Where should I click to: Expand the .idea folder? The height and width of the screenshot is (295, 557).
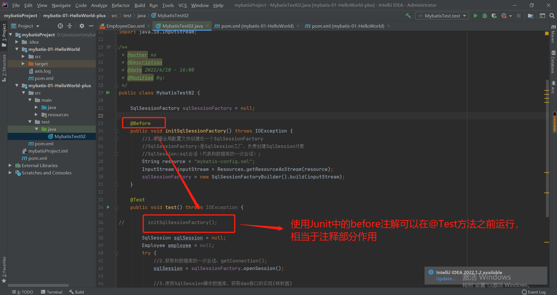[17, 42]
